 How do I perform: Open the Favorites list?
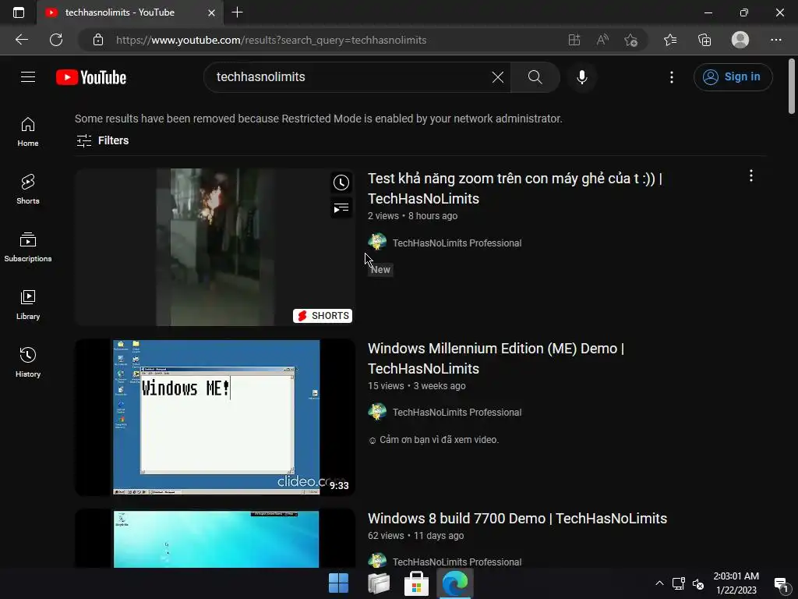(x=670, y=40)
